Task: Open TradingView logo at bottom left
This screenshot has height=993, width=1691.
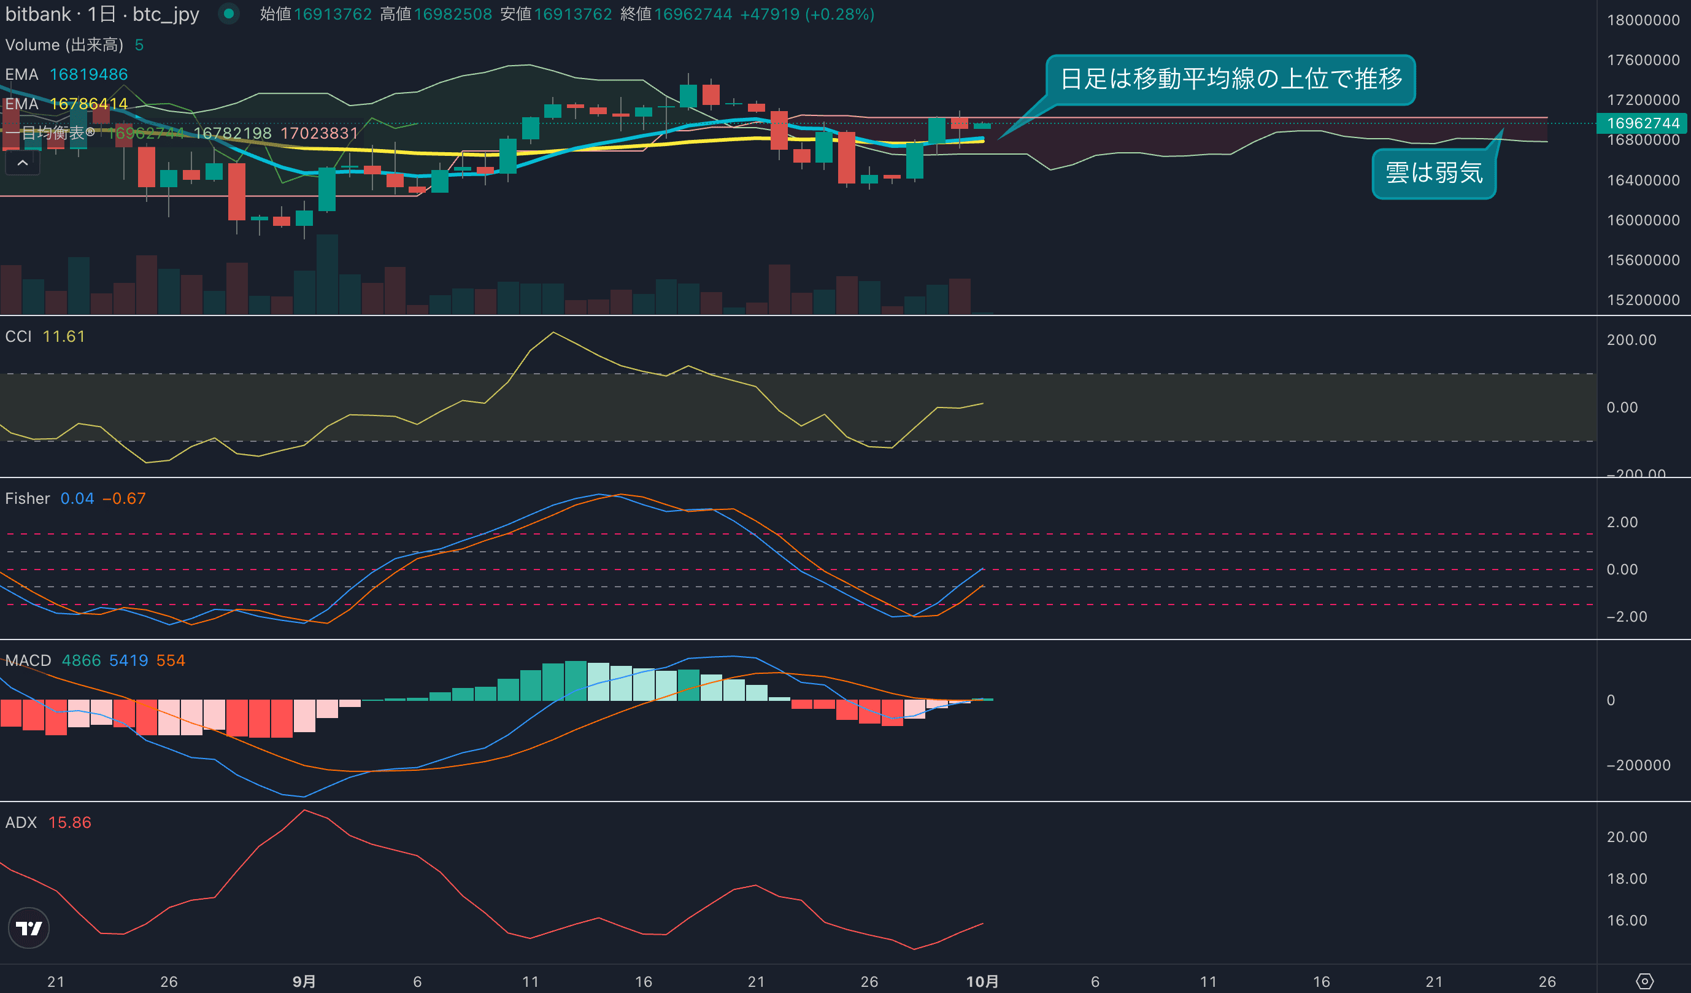Action: coord(29,928)
